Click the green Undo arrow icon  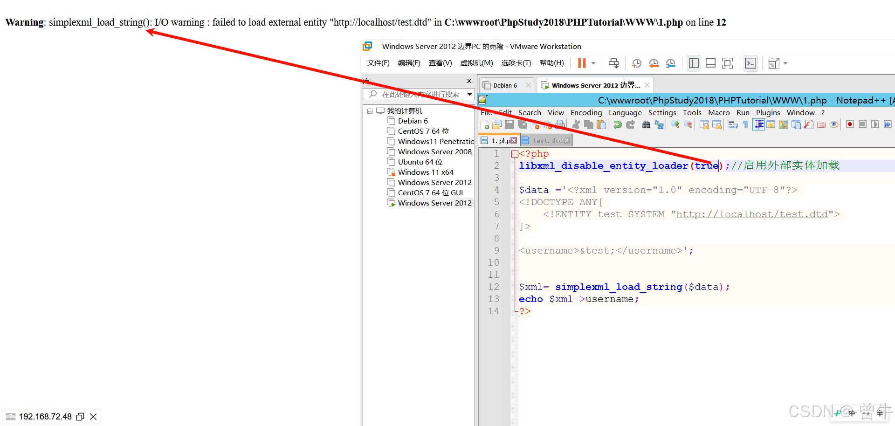pos(617,124)
